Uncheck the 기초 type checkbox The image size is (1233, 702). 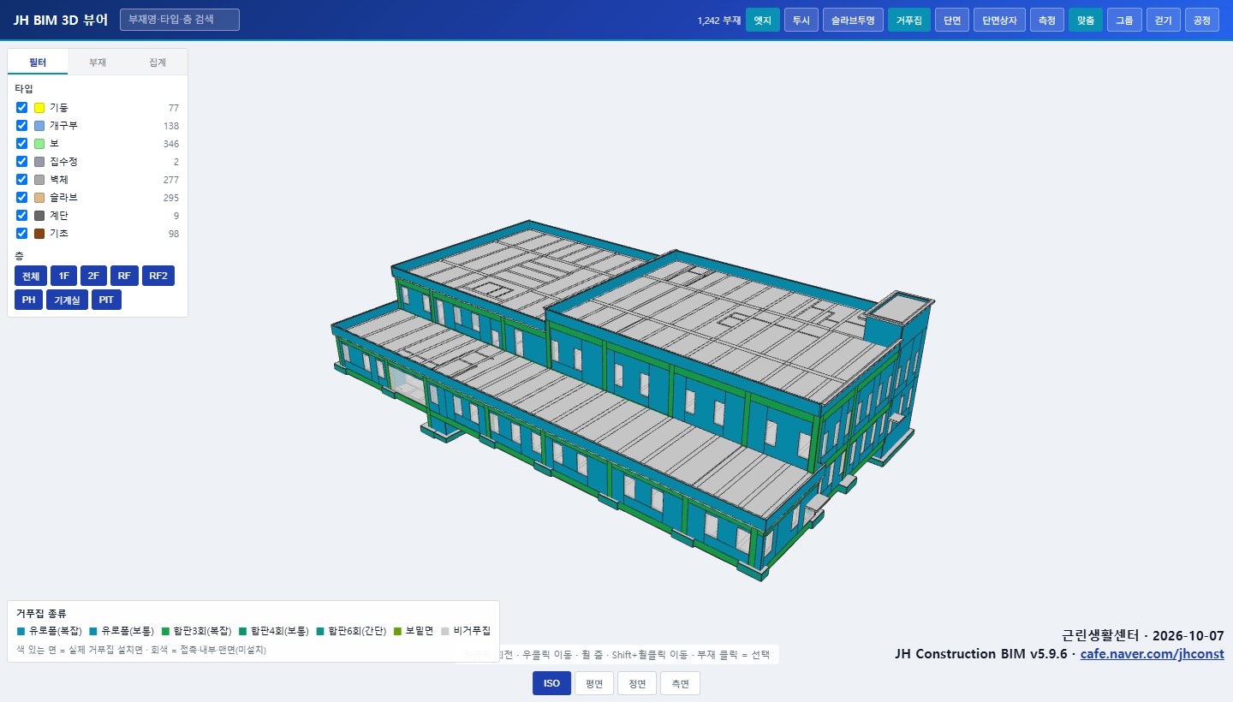pyautogui.click(x=22, y=234)
